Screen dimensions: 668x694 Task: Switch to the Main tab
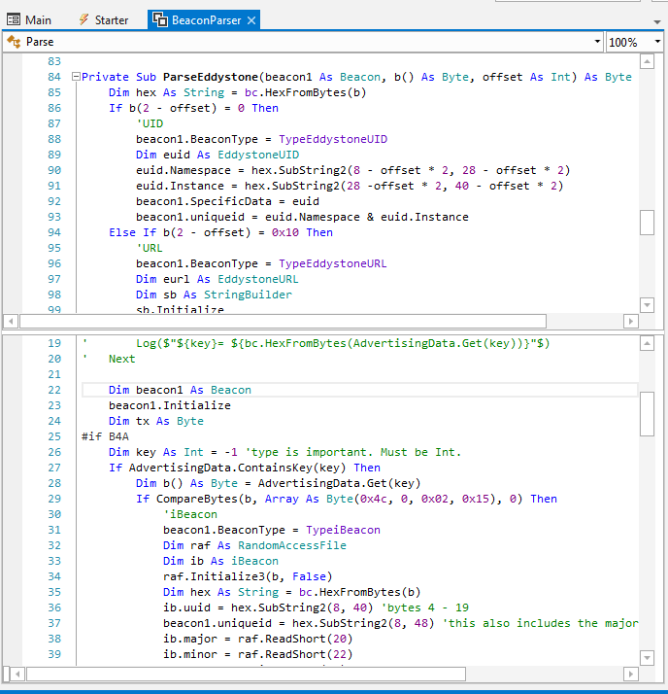pyautogui.click(x=29, y=19)
